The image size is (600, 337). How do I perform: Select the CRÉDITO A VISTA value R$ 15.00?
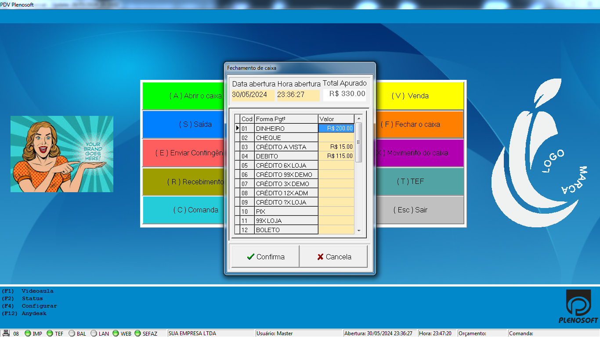336,147
